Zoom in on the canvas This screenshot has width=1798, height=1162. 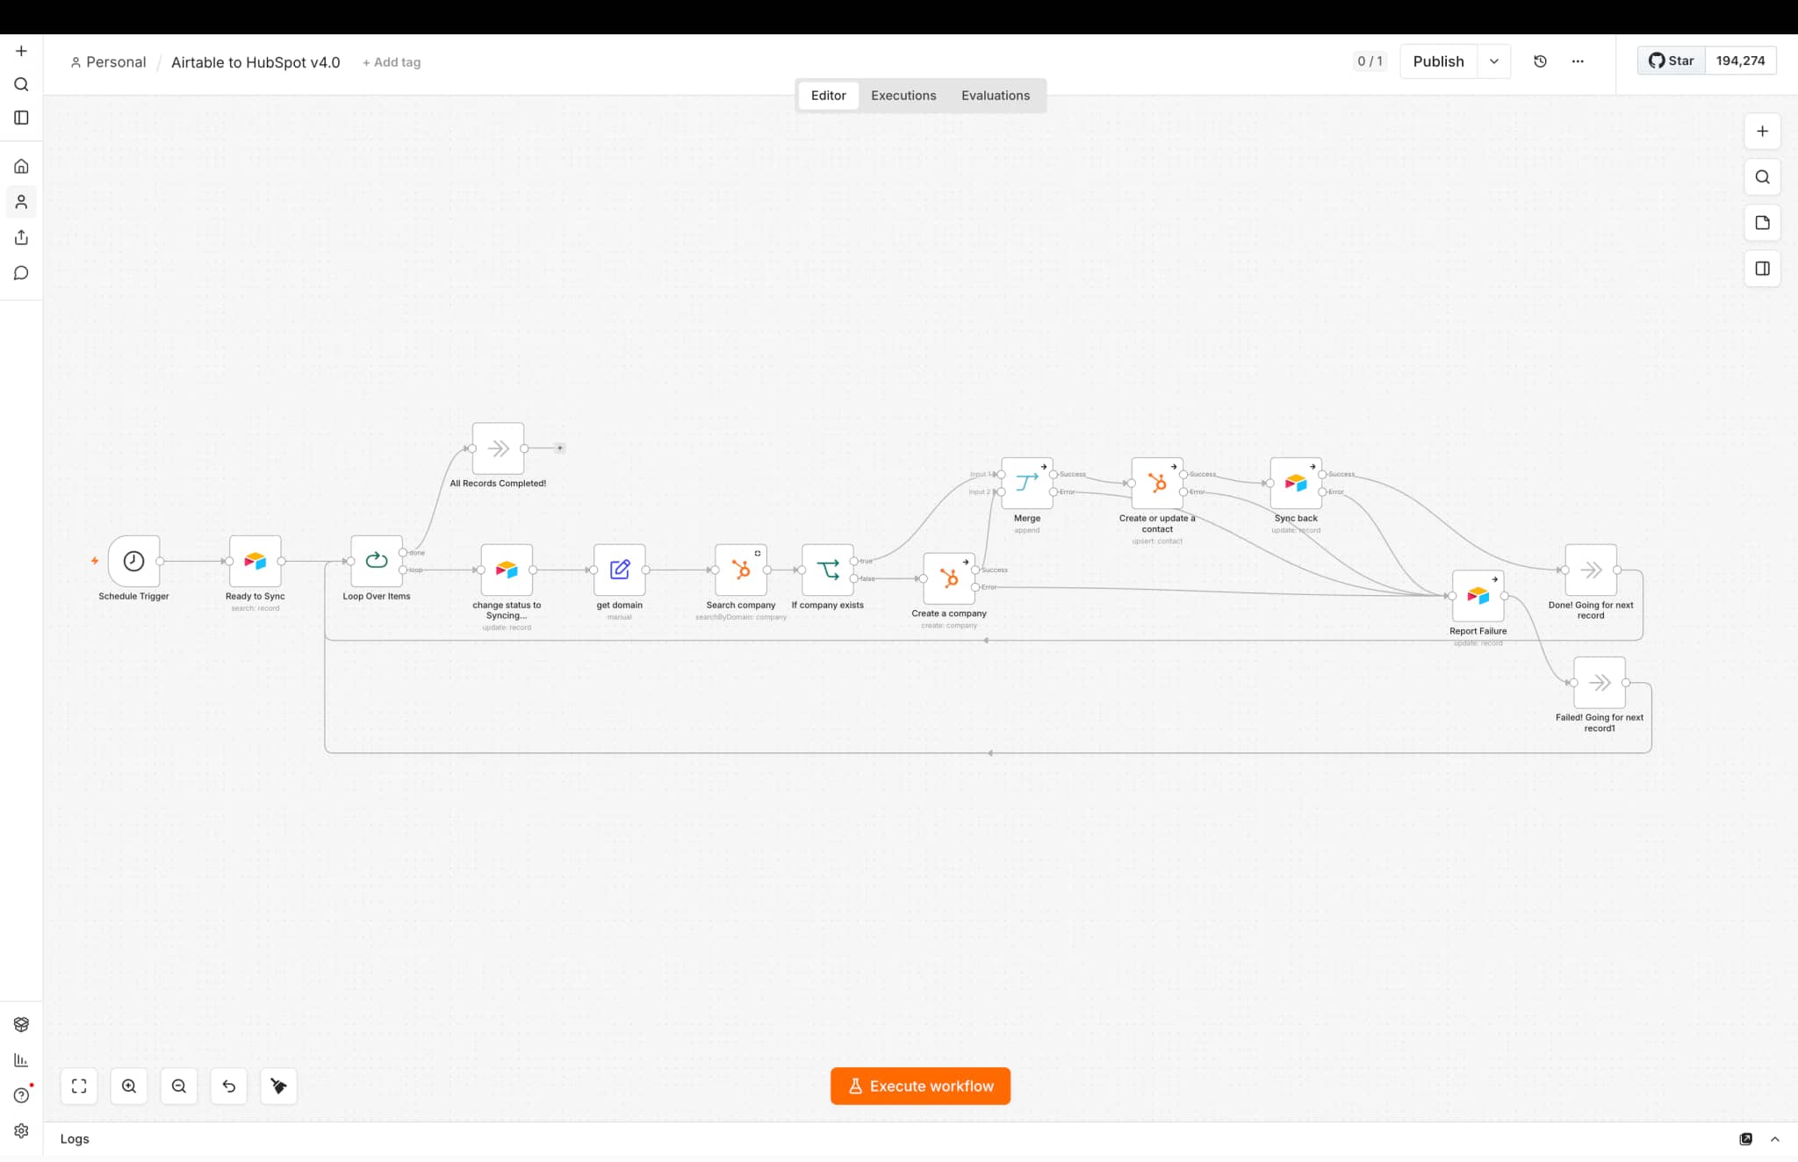point(129,1087)
